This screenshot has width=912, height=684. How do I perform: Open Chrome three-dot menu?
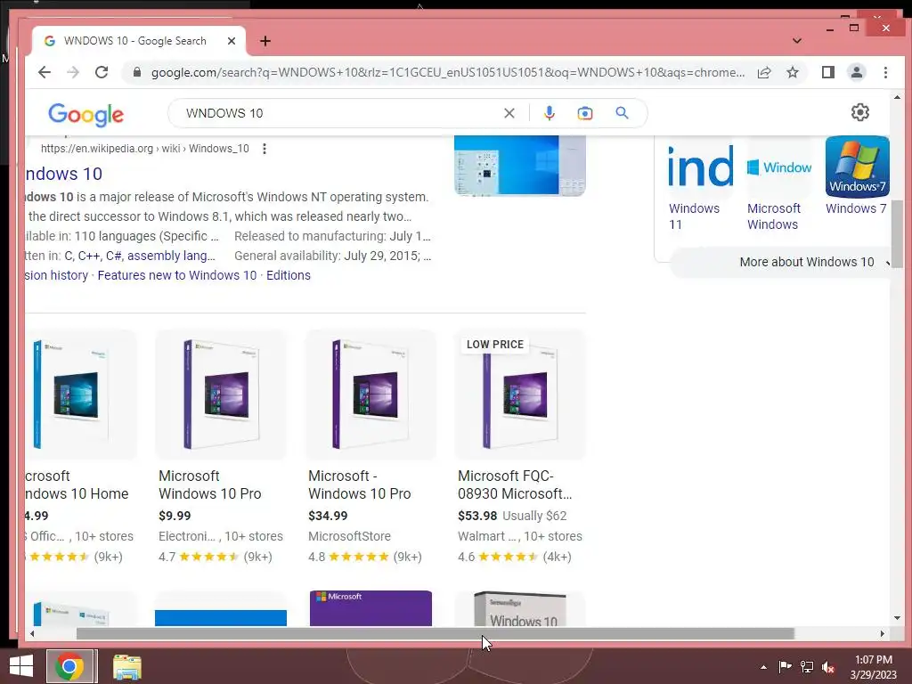click(885, 72)
